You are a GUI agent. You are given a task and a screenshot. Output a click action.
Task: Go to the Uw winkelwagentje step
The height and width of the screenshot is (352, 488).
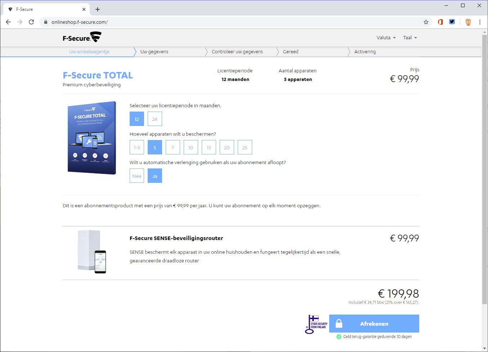(x=89, y=51)
